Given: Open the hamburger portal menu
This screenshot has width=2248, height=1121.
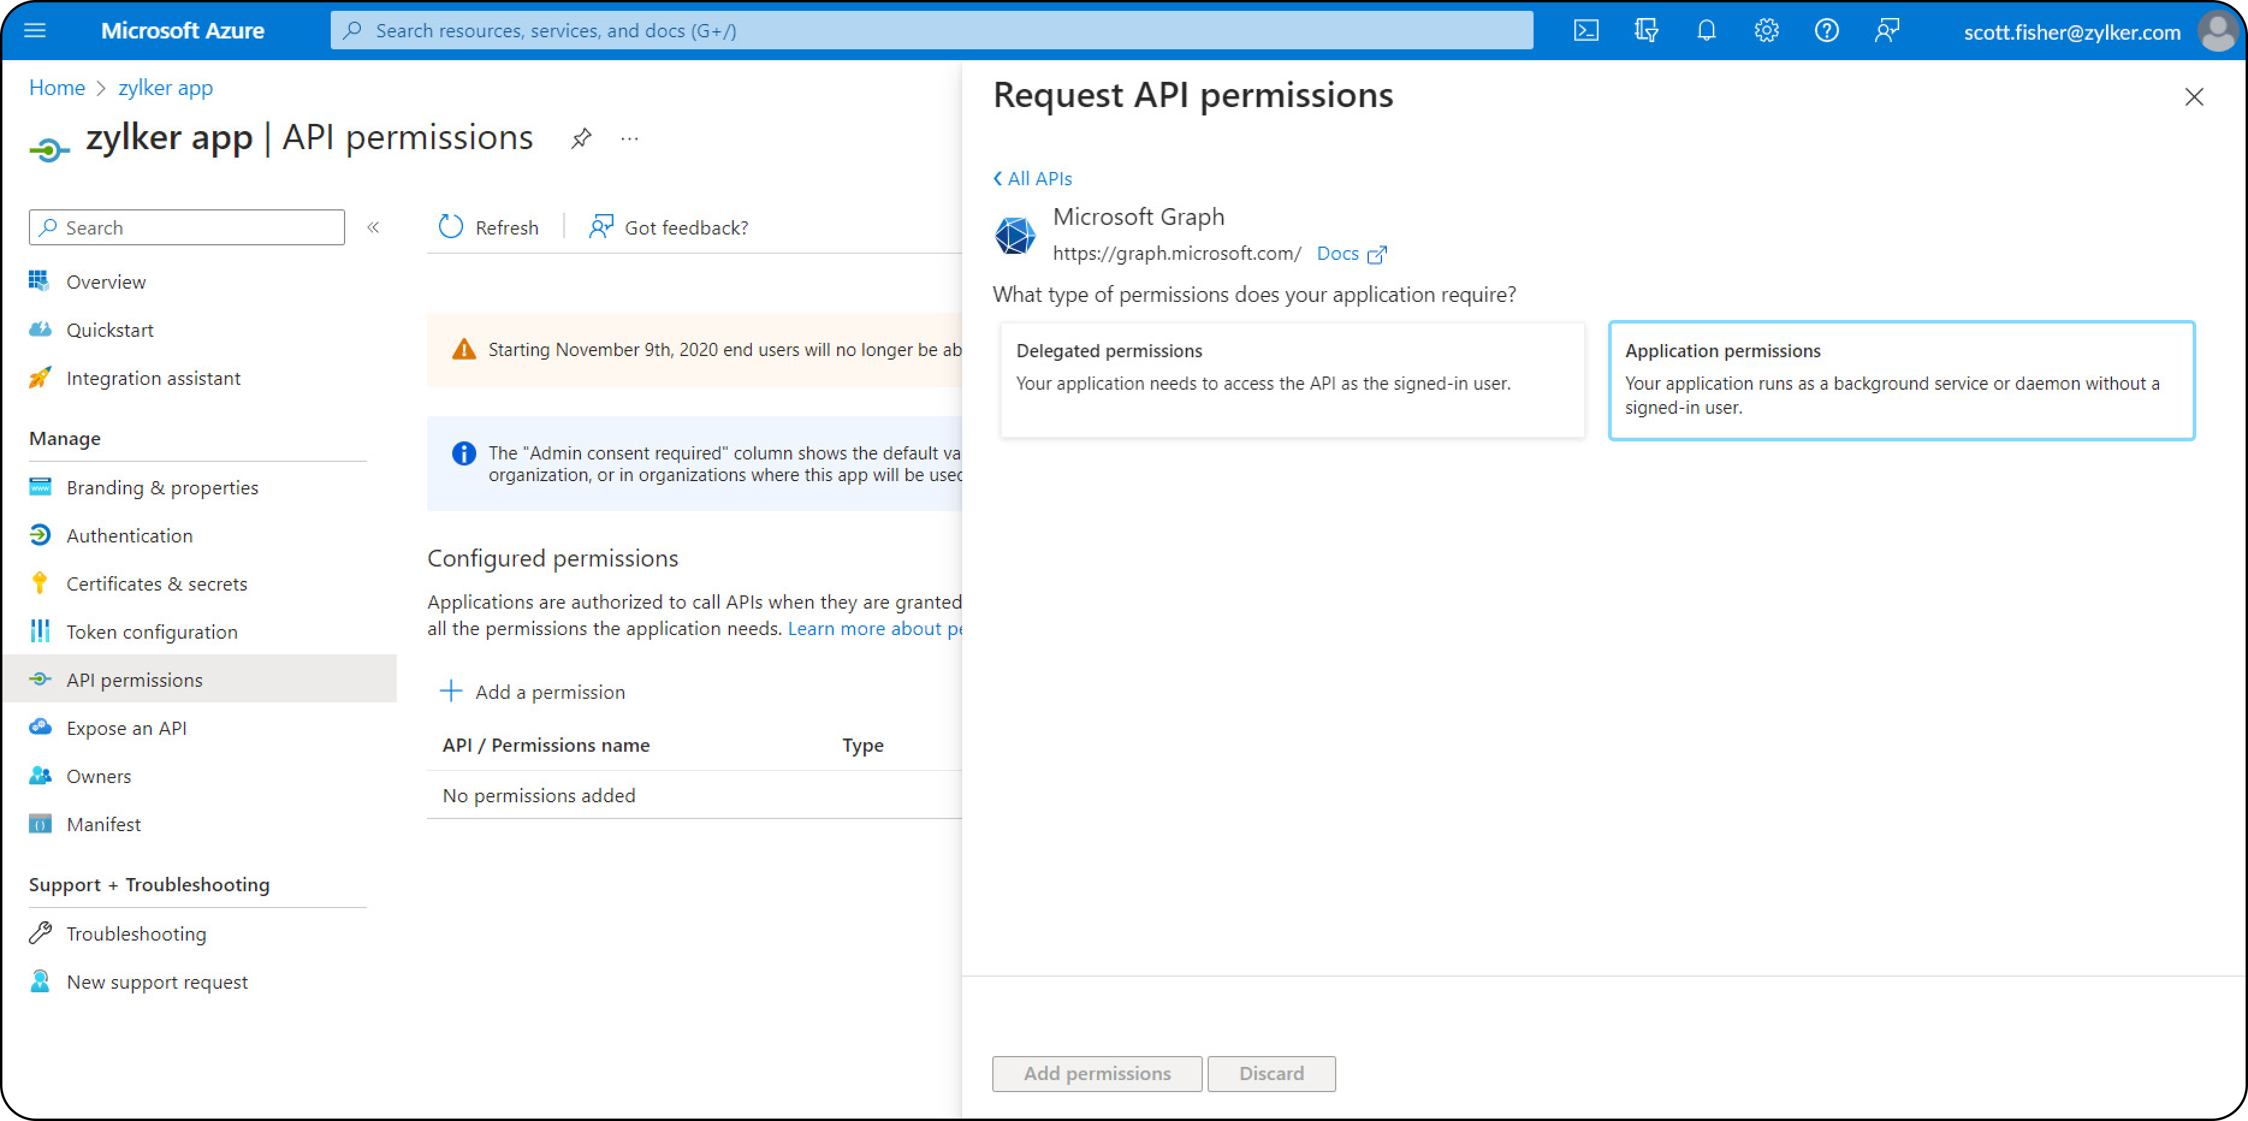Looking at the screenshot, I should pos(35,31).
